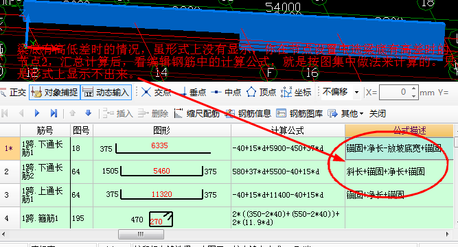
Task: Click dimension 54000 in drawing
Action: pos(283,8)
